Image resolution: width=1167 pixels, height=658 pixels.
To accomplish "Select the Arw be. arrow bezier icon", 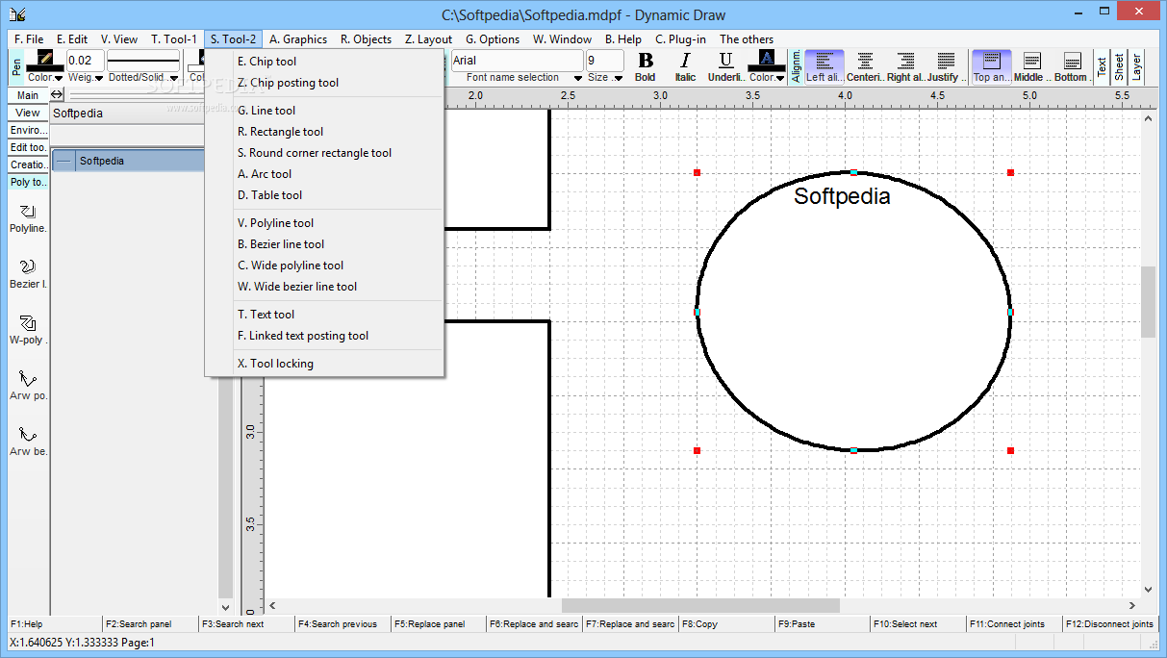I will pos(28,434).
